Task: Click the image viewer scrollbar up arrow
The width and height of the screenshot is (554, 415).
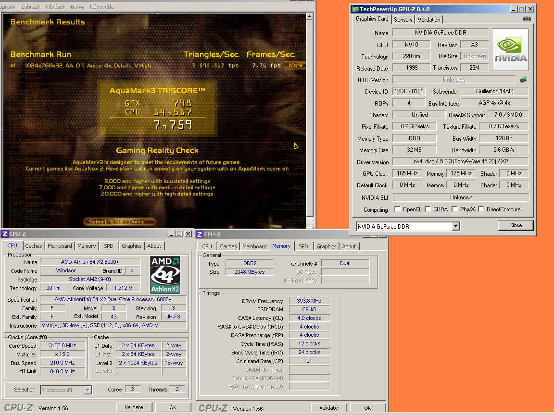Action: click(x=309, y=16)
